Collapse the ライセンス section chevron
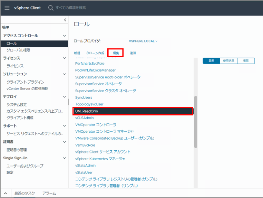The height and width of the screenshot is (198, 263). [x=65, y=58]
